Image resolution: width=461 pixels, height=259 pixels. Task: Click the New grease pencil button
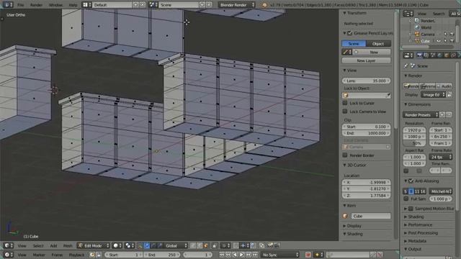point(374,53)
